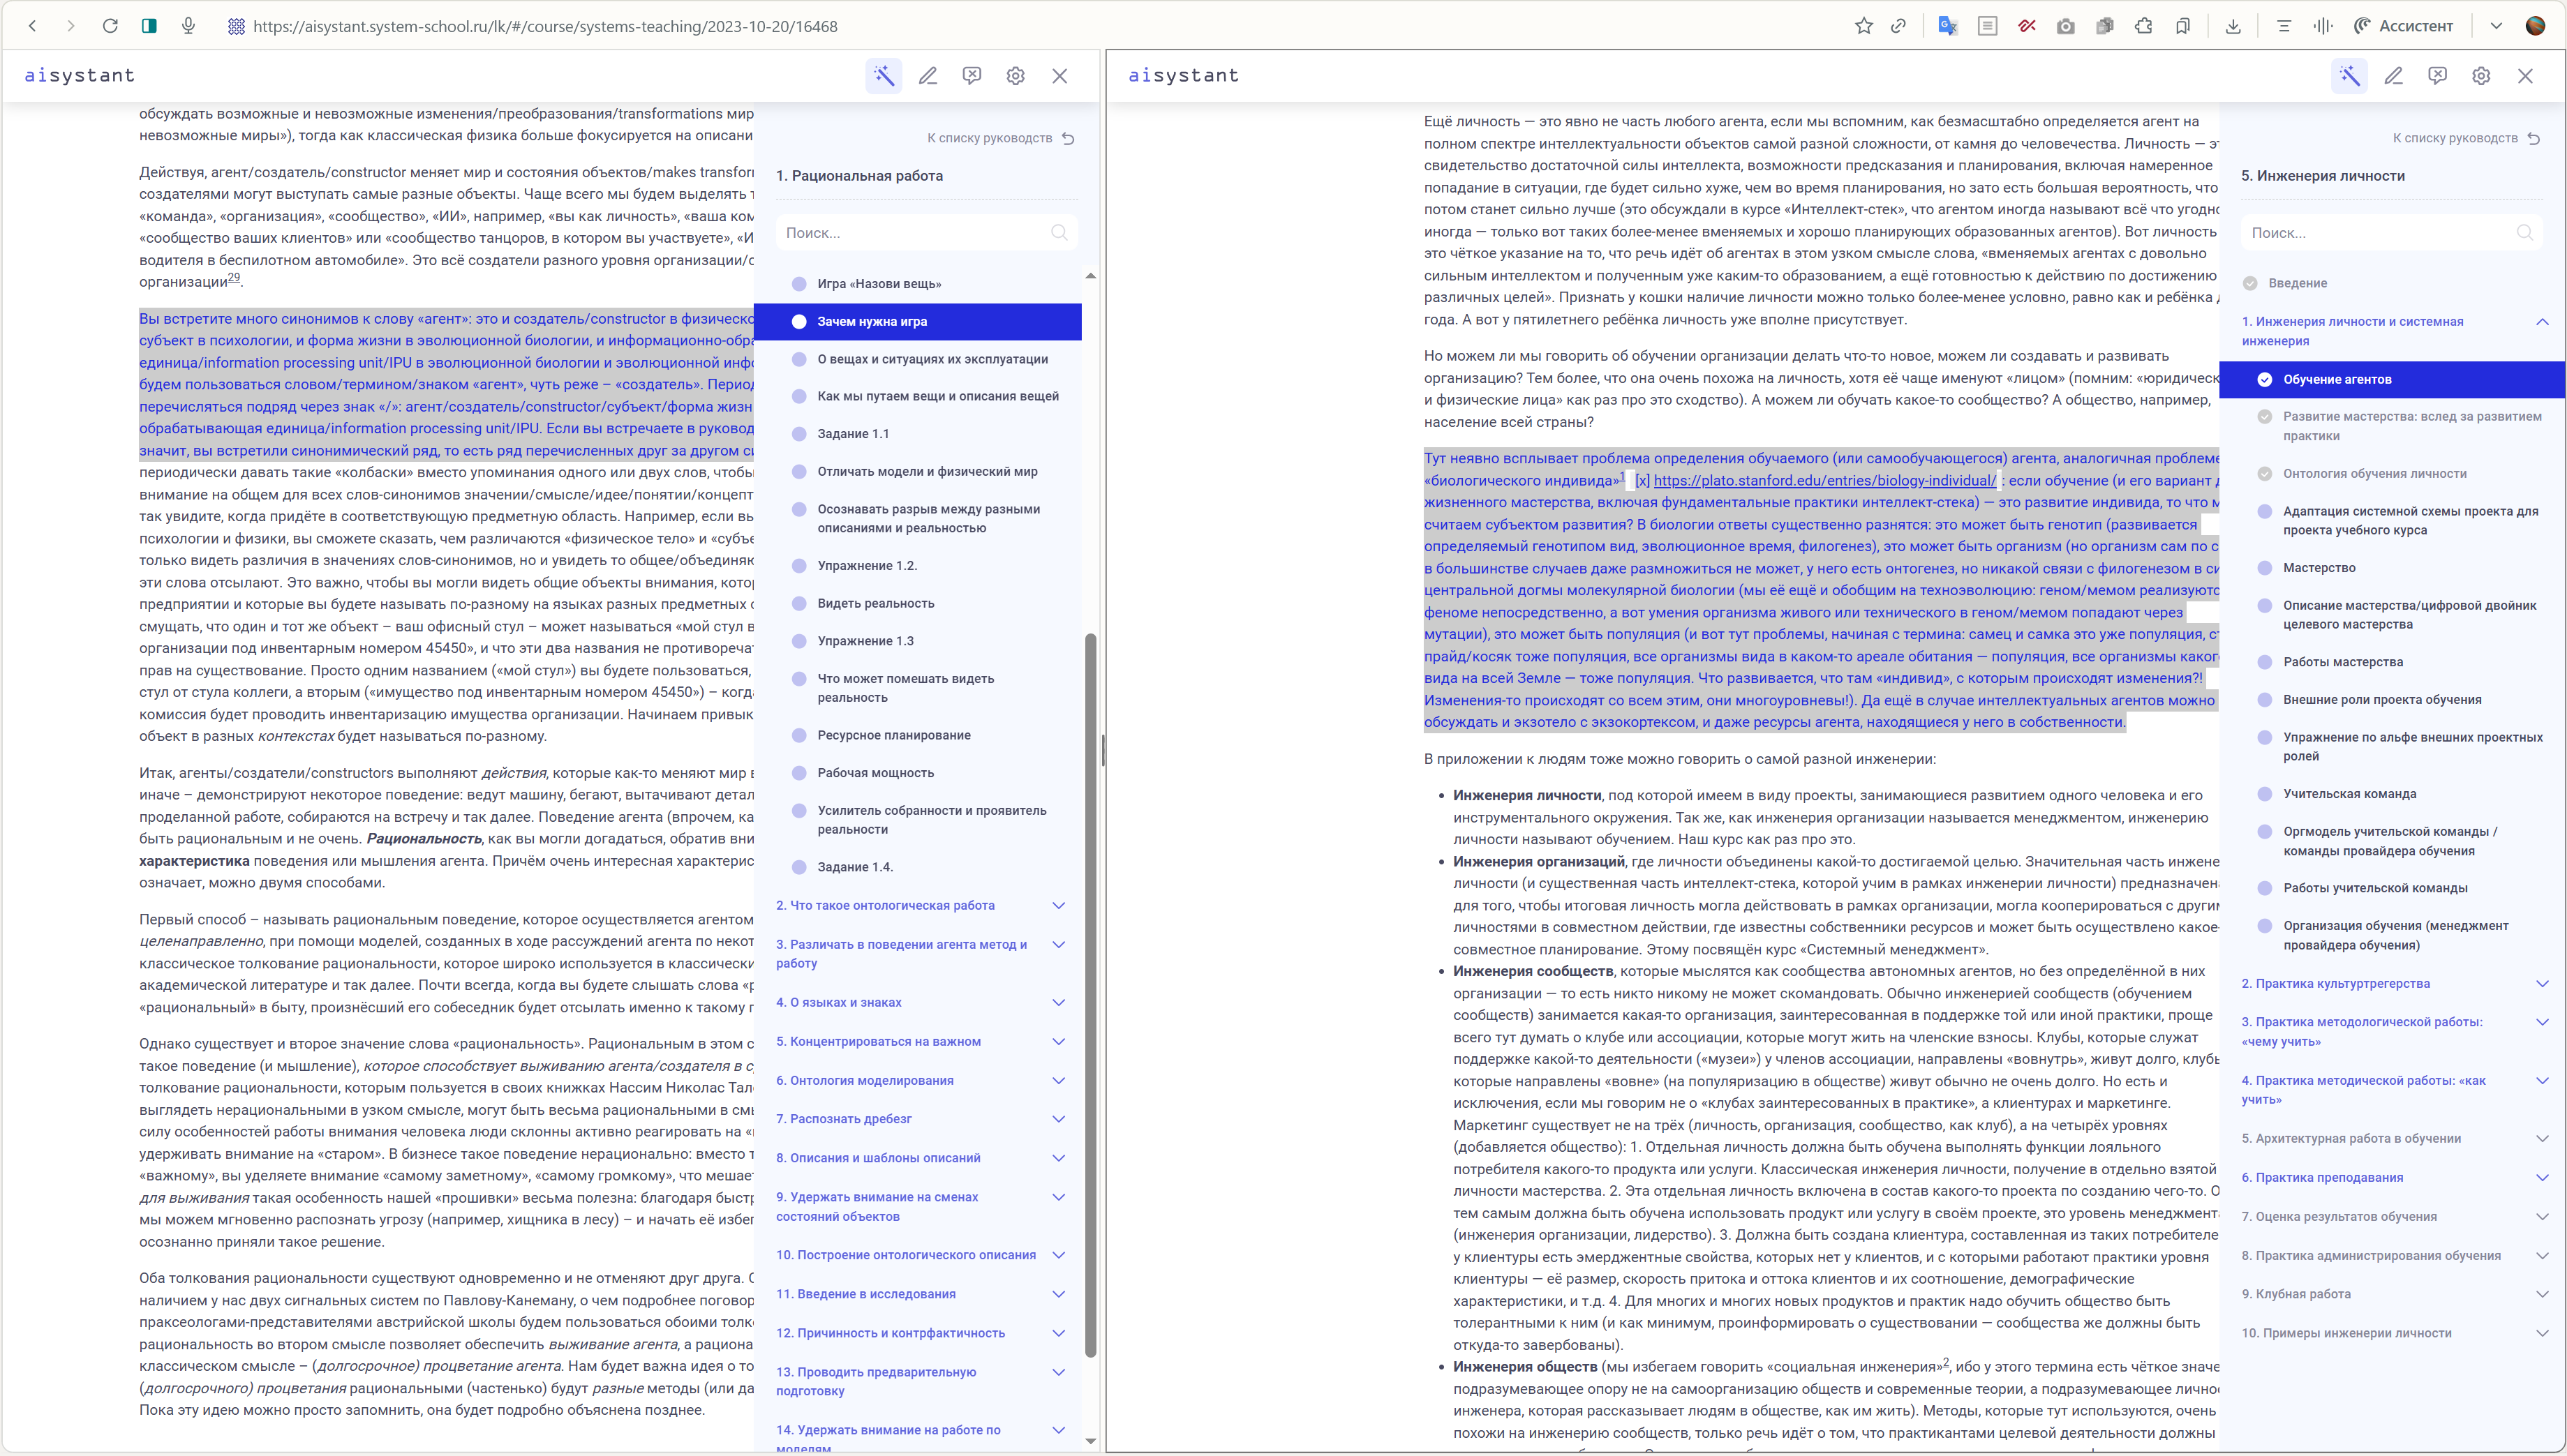Open lesson 'Видеть реальность'

tap(875, 603)
